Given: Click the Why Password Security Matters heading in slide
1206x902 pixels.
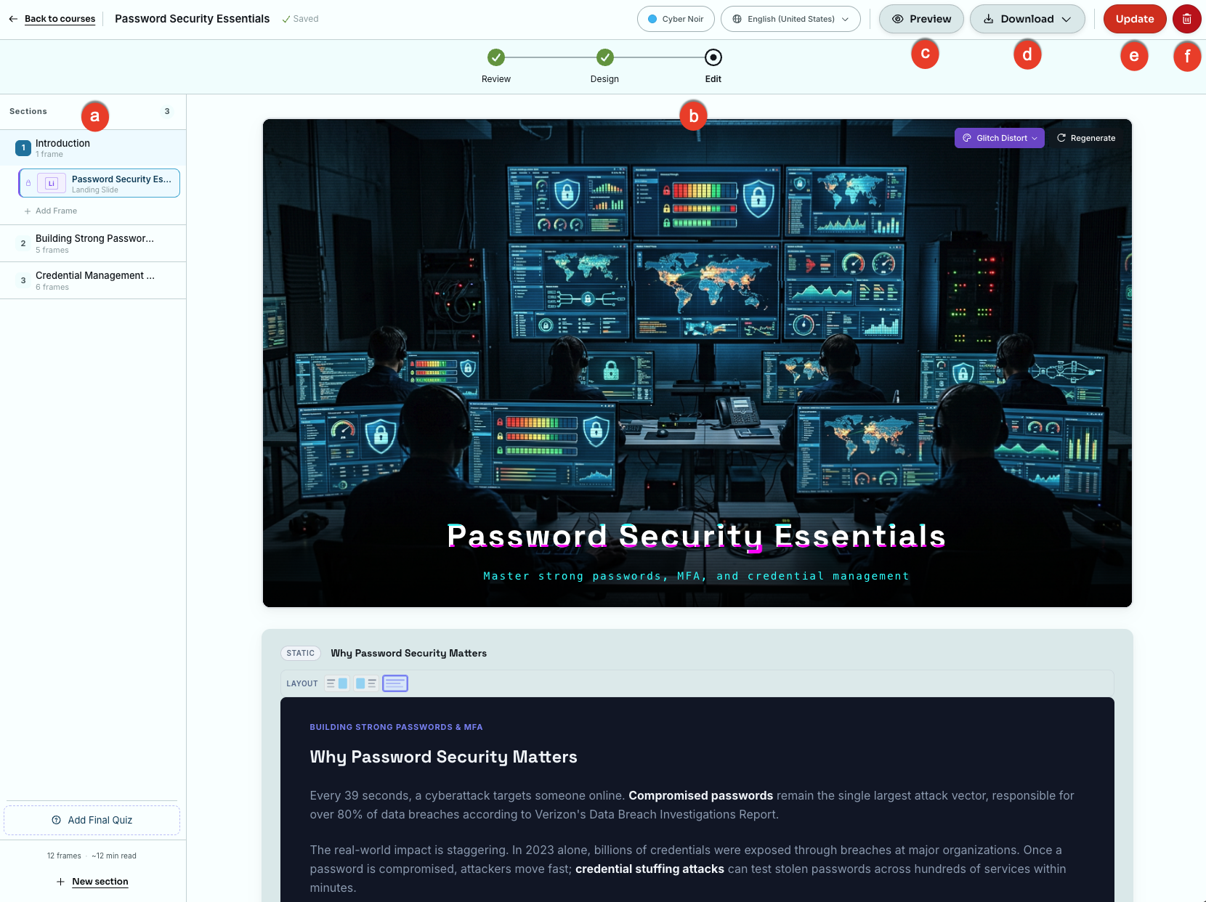Looking at the screenshot, I should tap(443, 757).
